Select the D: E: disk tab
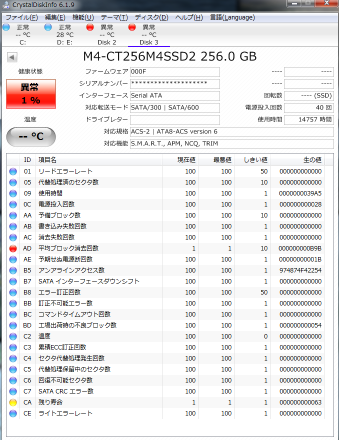Screen dimensions: 339x440 64,34
